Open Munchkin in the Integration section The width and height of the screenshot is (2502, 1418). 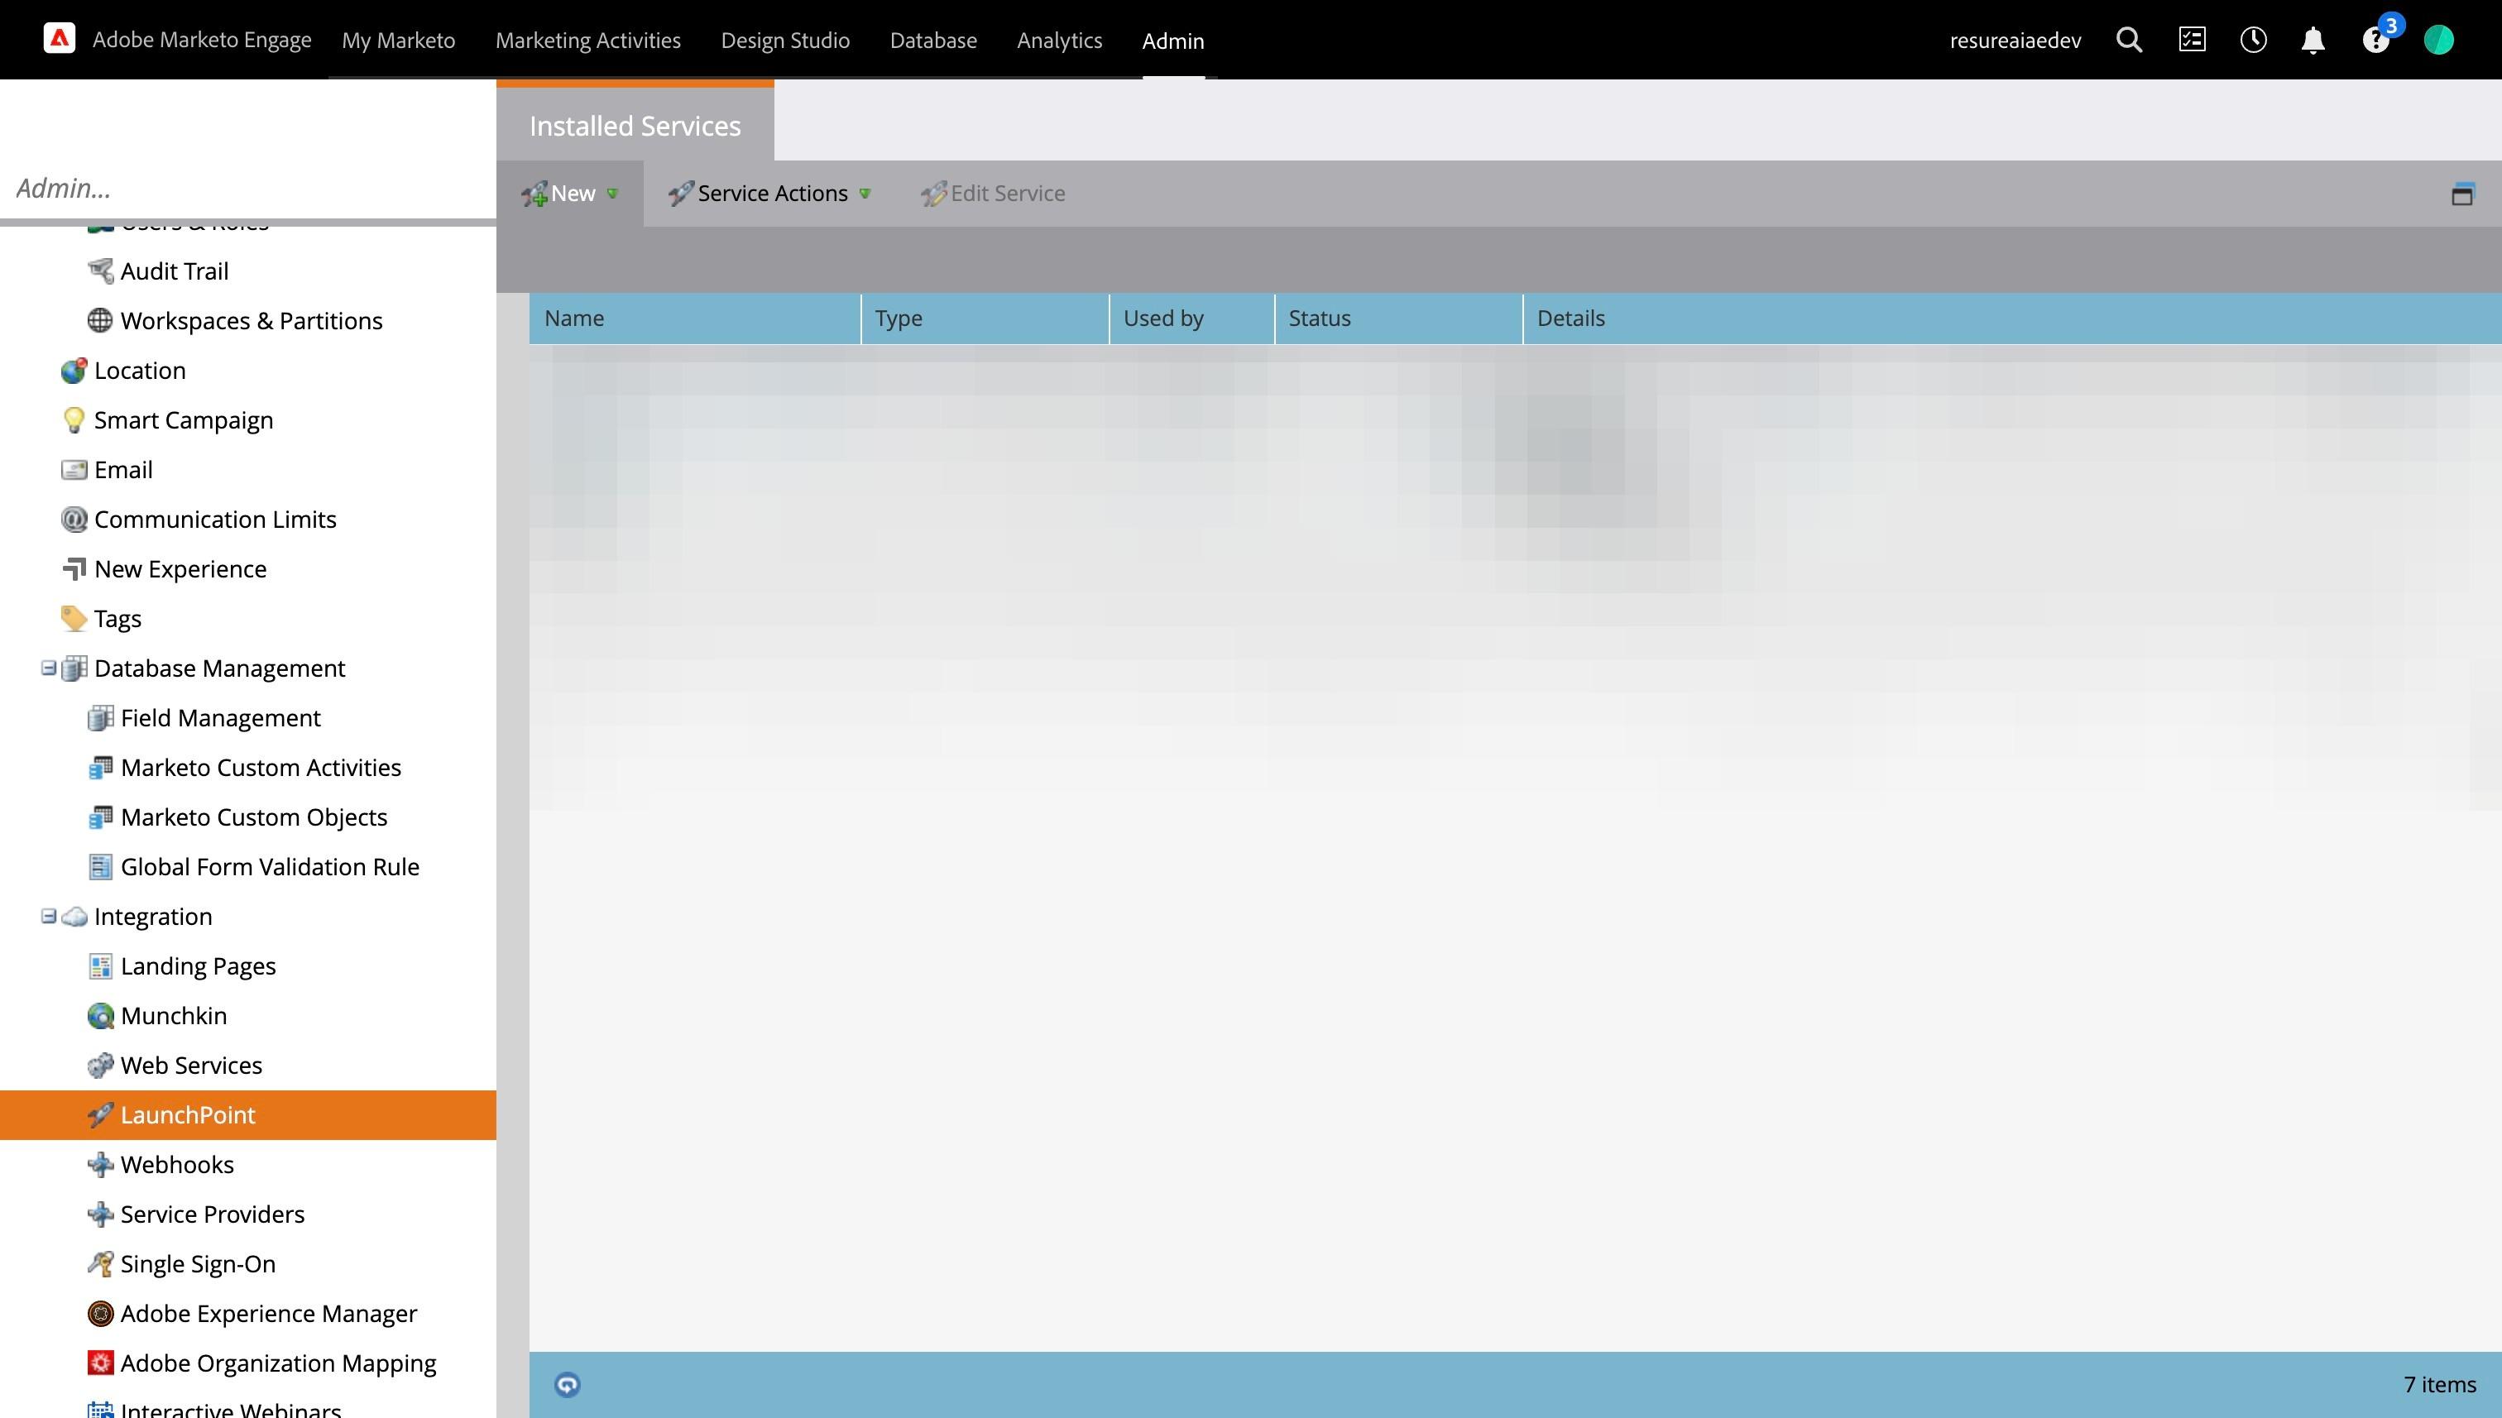174,1016
